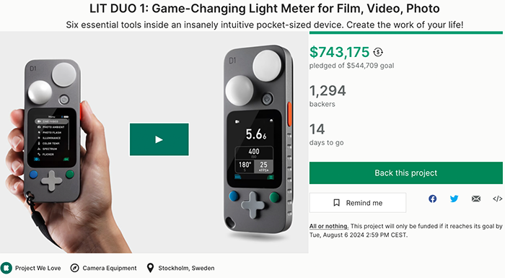The height and width of the screenshot is (278, 505).
Task: Share project on Facebook
Action: (x=433, y=199)
